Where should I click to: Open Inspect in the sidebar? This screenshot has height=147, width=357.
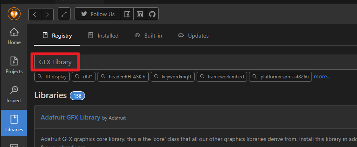14,94
